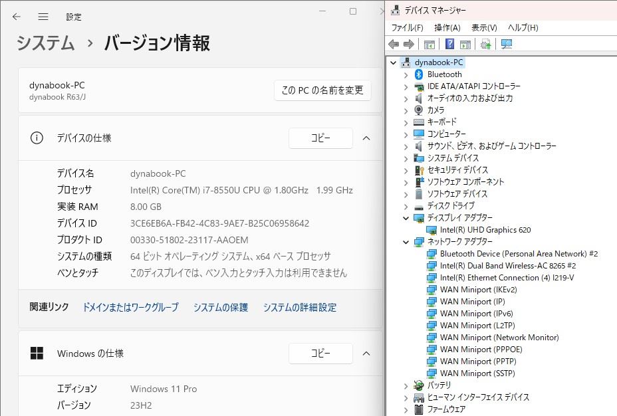Click Device Manager back arrow toolbar icon
Screen dimensions: 617x416
click(x=394, y=44)
